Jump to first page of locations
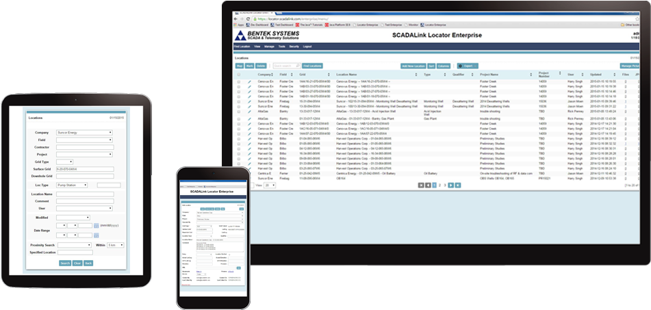The width and height of the screenshot is (651, 310). tap(420, 185)
